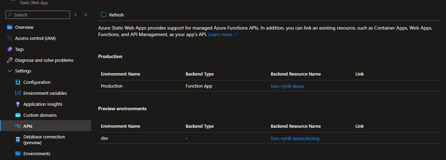Click the circular Refresh icon

click(104, 15)
